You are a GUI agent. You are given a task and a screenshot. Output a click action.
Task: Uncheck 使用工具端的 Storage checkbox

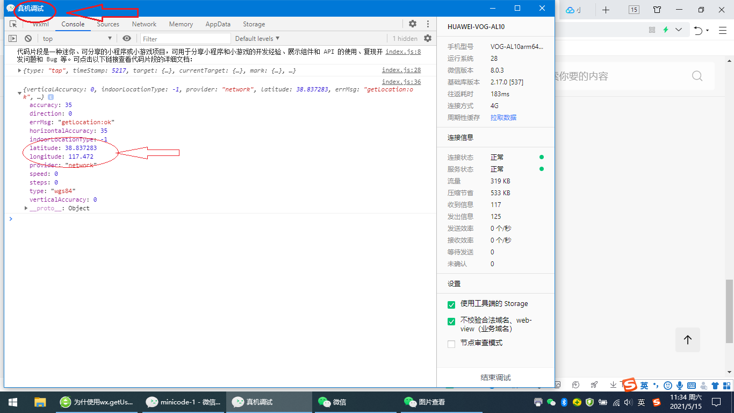[451, 304]
